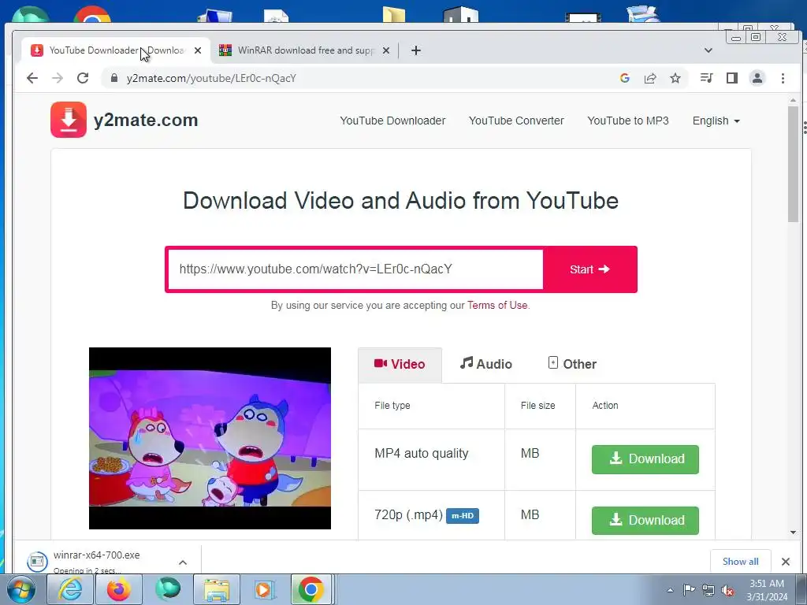Reload the y2mate page

point(82,78)
